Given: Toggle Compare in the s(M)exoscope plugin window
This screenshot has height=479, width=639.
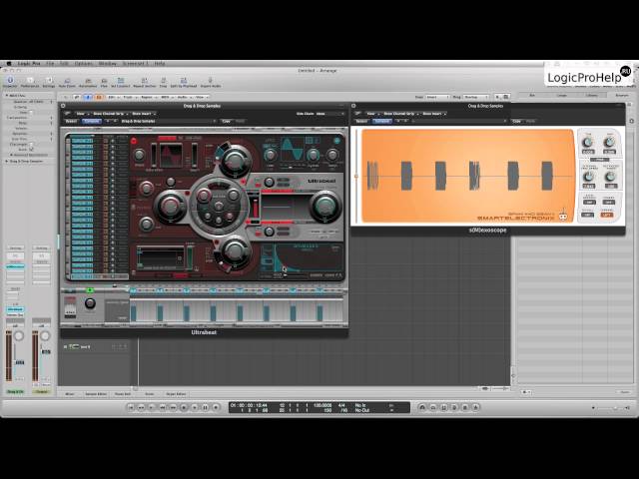Looking at the screenshot, I should tap(381, 121).
